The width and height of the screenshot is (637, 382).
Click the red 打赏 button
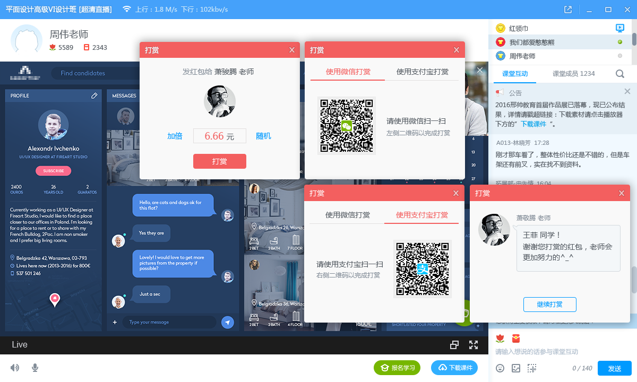pos(219,161)
